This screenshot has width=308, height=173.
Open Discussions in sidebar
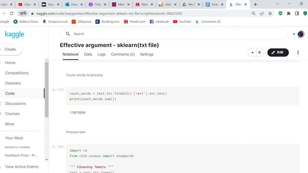(15, 104)
